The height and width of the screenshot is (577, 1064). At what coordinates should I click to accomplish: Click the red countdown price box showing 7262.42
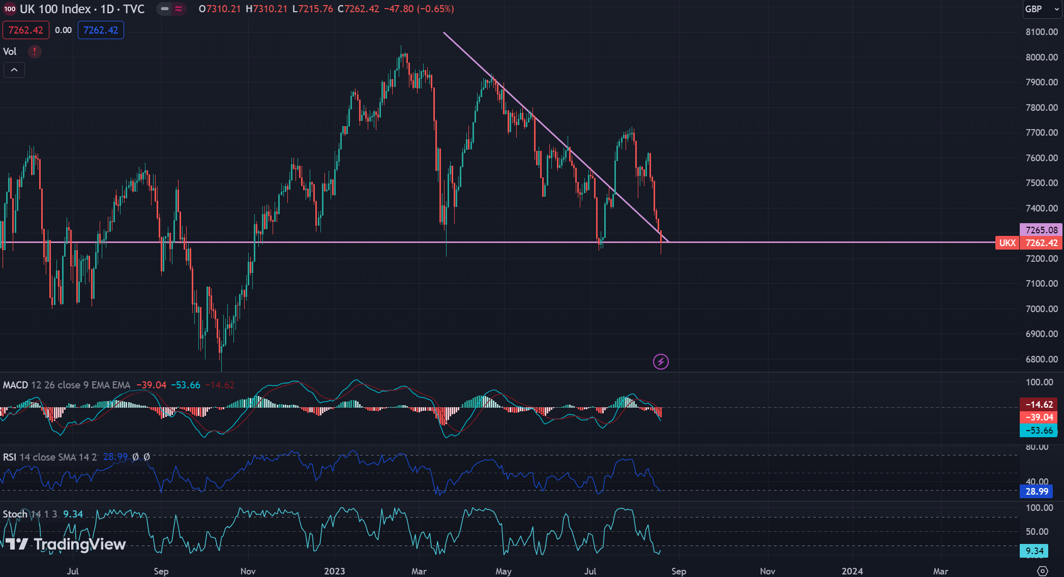pos(25,30)
